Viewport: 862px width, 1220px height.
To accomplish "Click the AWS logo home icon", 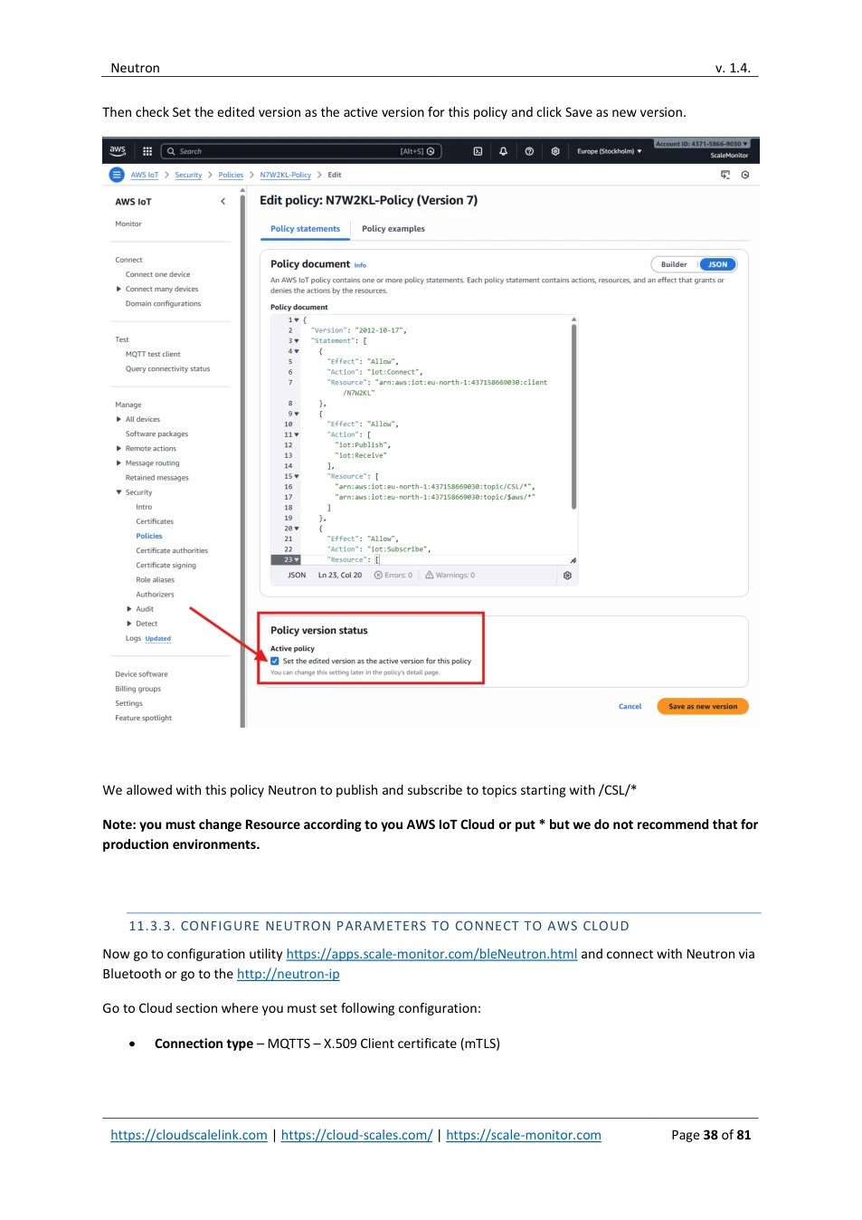I will tap(118, 151).
